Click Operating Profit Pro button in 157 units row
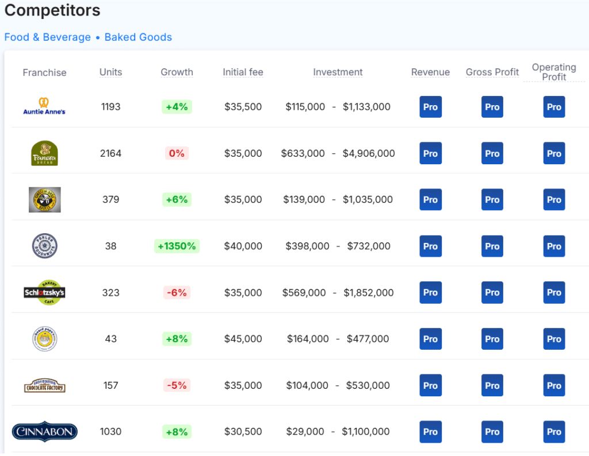 tap(554, 385)
